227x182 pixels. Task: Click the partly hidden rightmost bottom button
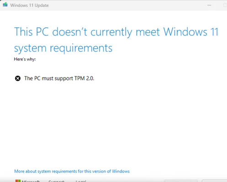pos(214,181)
